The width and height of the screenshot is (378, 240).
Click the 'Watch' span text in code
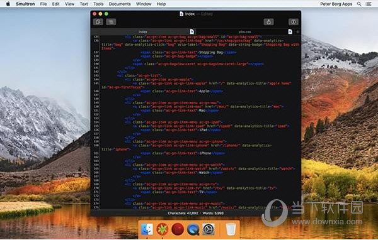[x=203, y=173]
